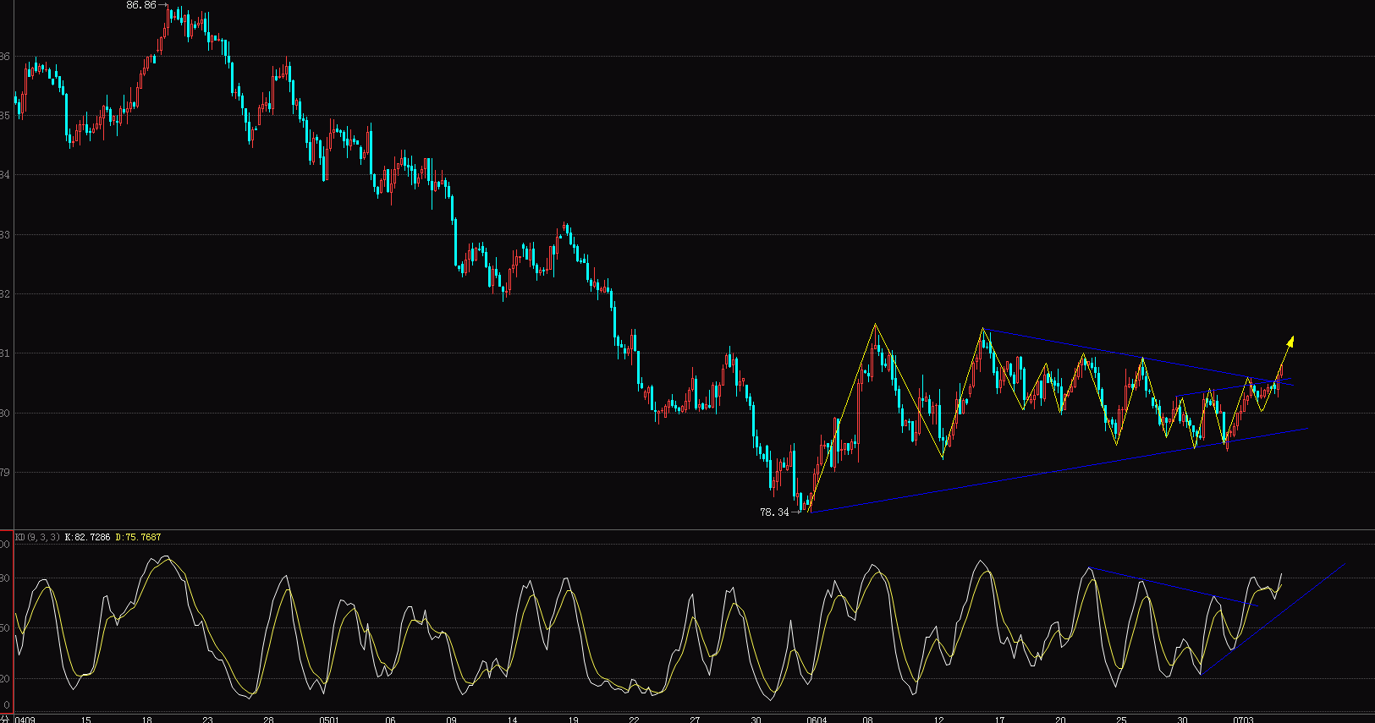Click the 30 date label preceding 0604
This screenshot has width=1375, height=723.
pos(756,720)
